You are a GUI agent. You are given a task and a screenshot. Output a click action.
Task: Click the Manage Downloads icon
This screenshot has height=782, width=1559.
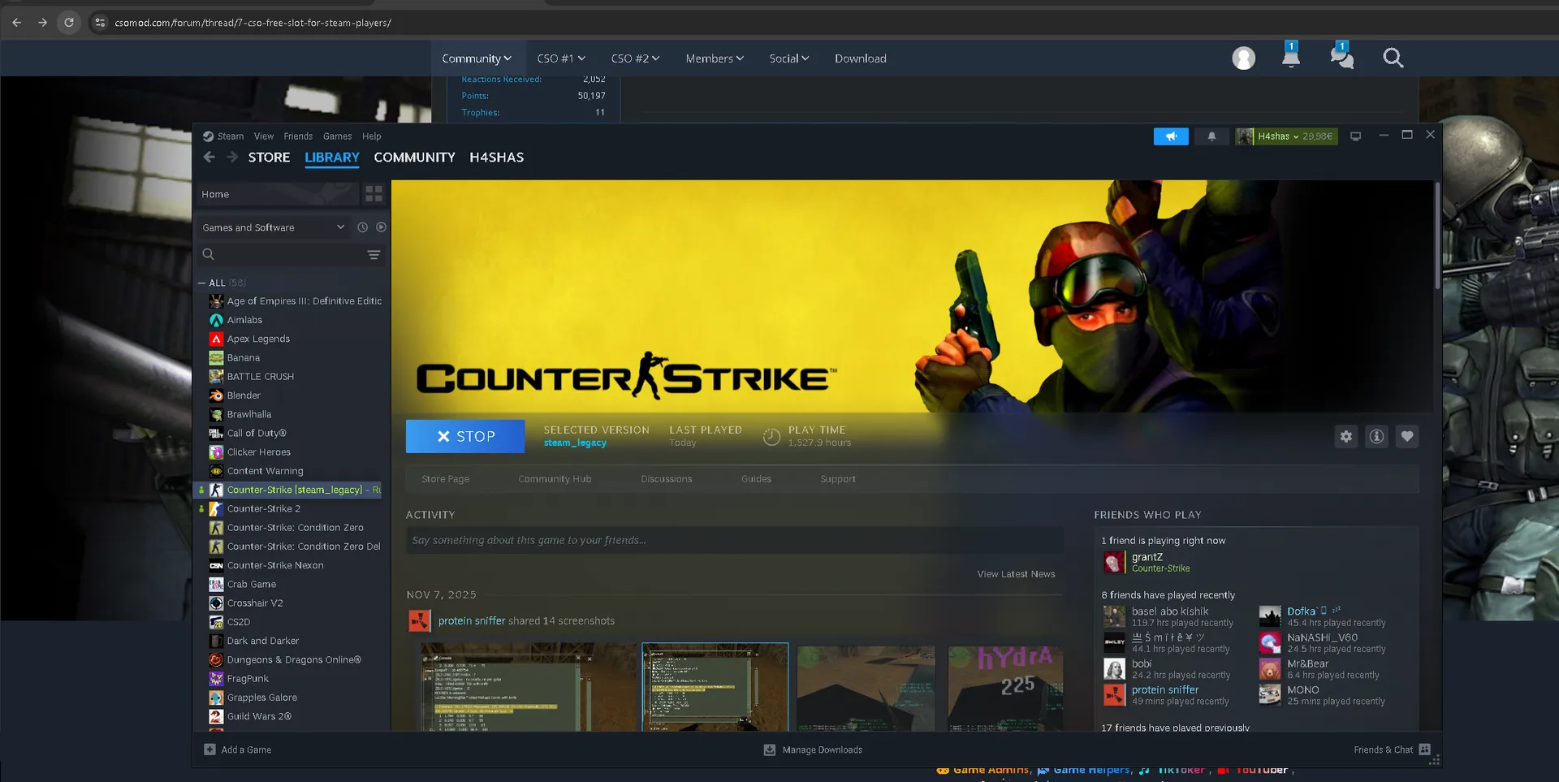[x=770, y=750]
